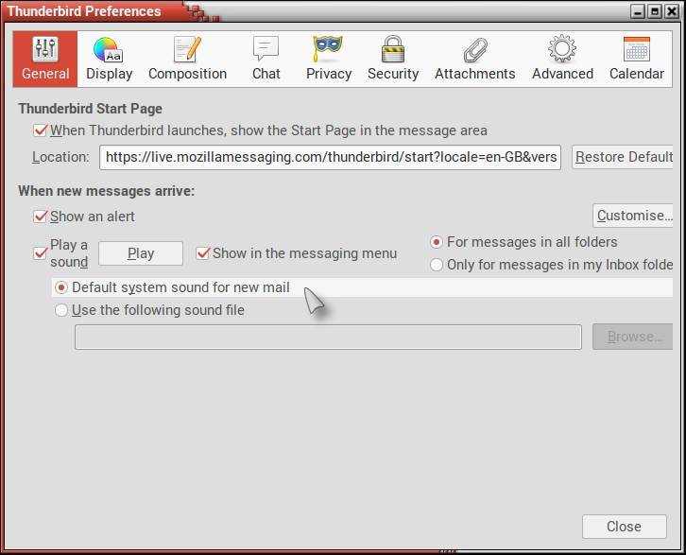Open the Customise alert settings button
The image size is (686, 555).
[633, 216]
